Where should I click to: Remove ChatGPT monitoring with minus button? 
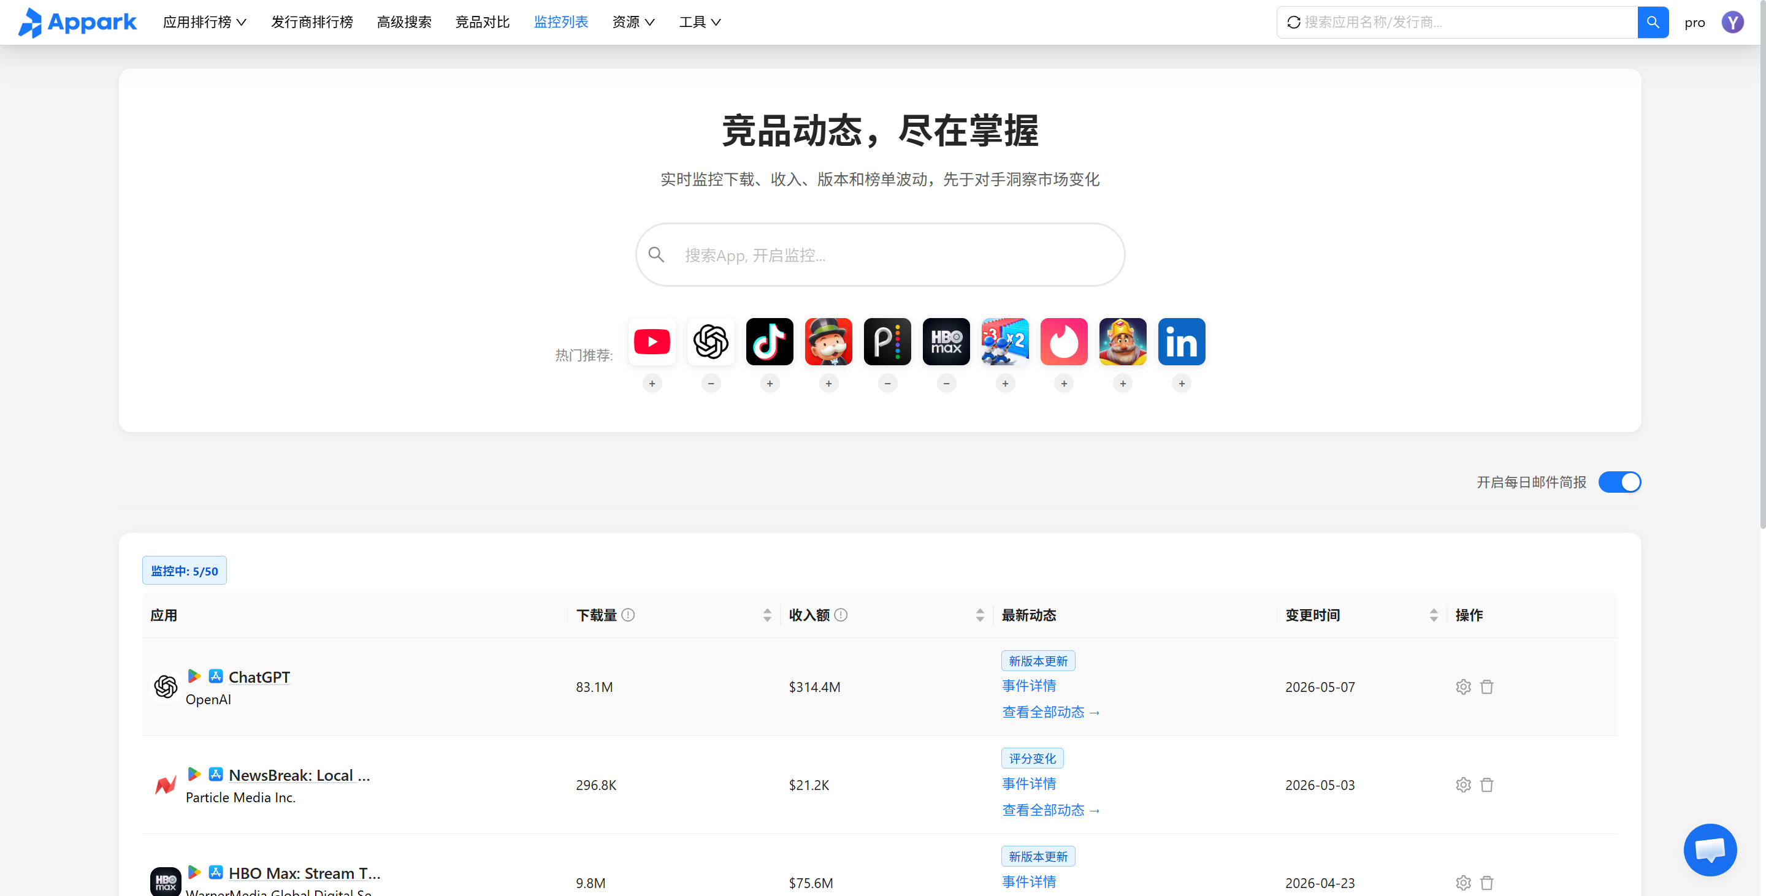point(711,384)
